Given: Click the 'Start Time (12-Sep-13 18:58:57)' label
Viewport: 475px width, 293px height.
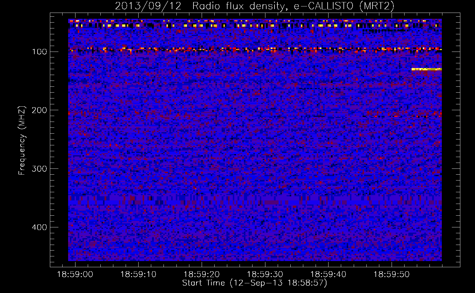Looking at the screenshot, I should [255, 283].
